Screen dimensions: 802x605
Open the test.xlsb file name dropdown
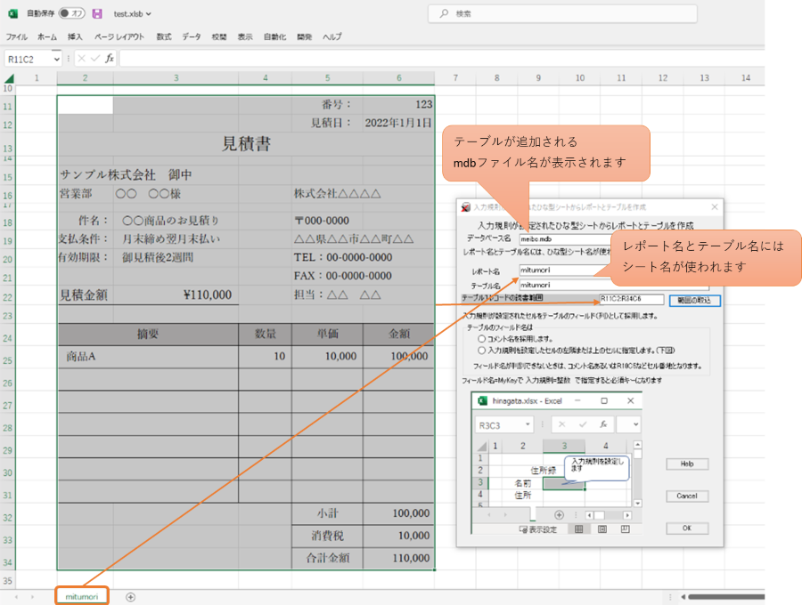[148, 14]
